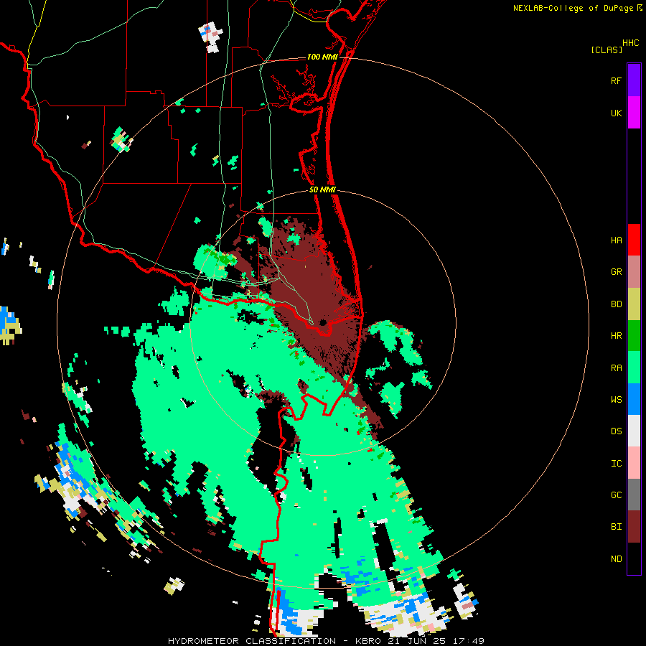Click the black radar site dot
Image resolution: width=646 pixels, height=646 pixels.
point(322,322)
